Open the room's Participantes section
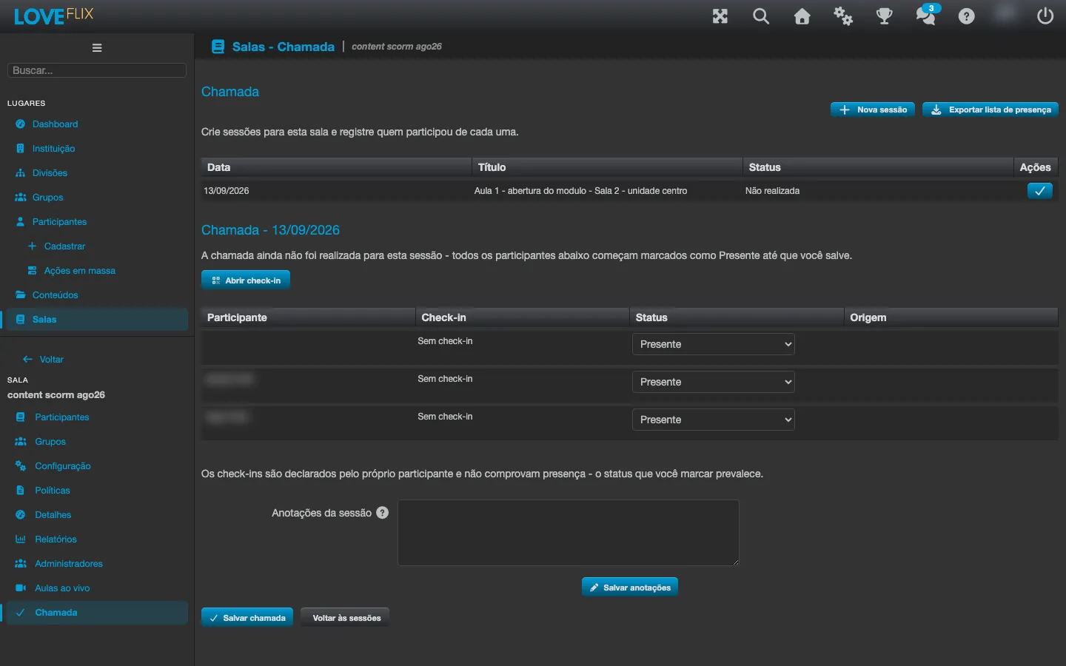The height and width of the screenshot is (666, 1066). tap(61, 417)
